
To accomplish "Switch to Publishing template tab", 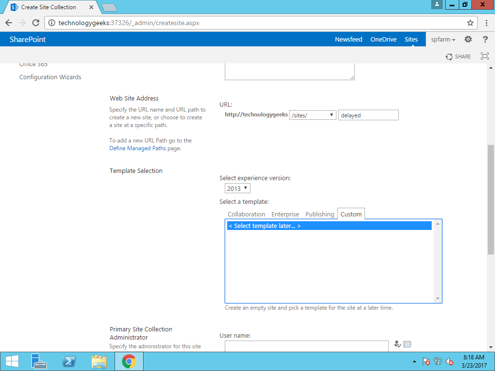I will point(320,214).
